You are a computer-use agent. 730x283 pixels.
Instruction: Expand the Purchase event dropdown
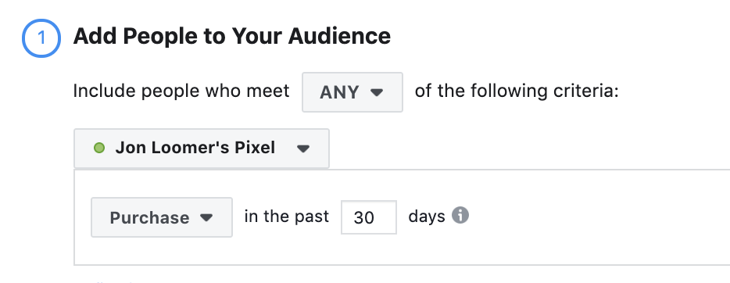click(162, 217)
